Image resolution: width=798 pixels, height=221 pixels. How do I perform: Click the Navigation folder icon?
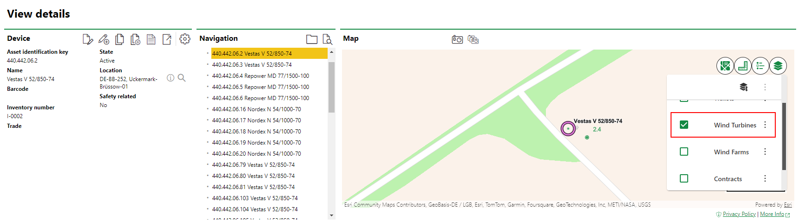pyautogui.click(x=312, y=39)
